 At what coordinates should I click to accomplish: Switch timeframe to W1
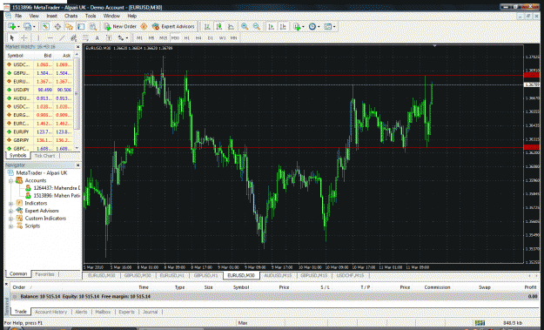click(x=223, y=38)
